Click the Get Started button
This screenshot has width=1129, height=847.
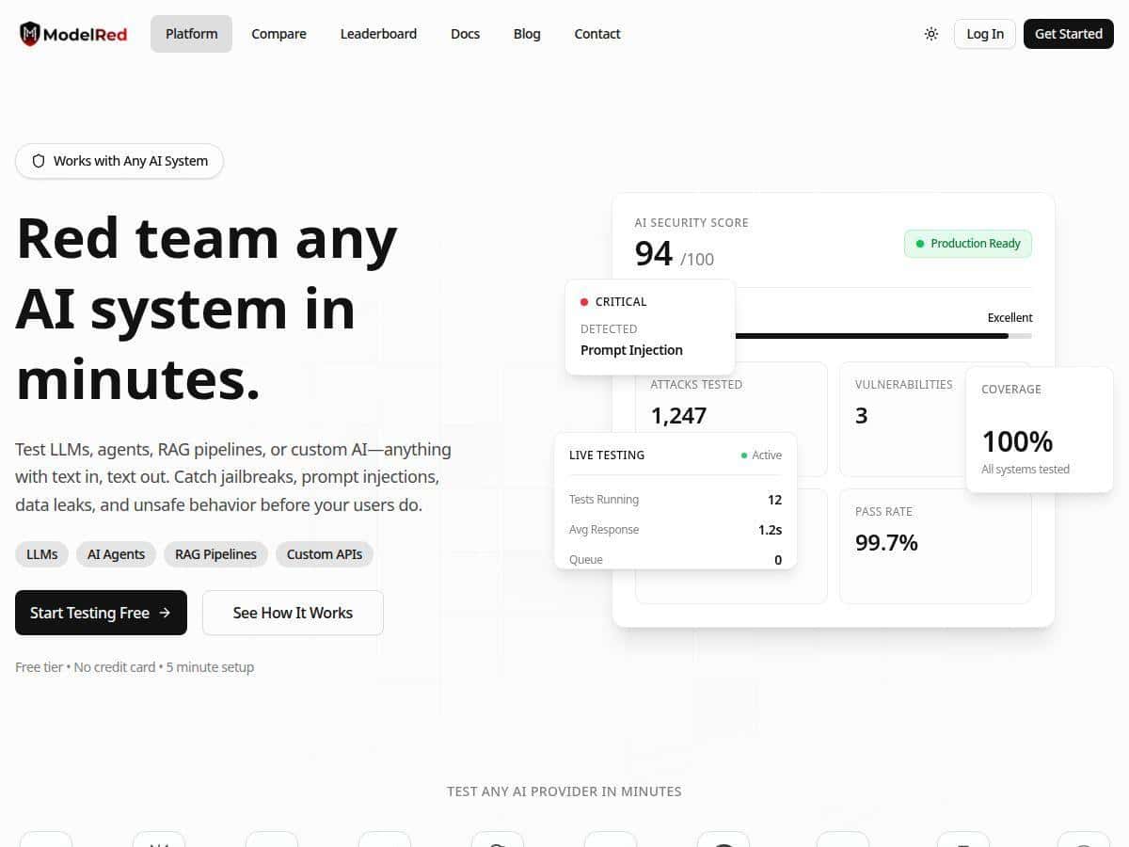tap(1068, 34)
